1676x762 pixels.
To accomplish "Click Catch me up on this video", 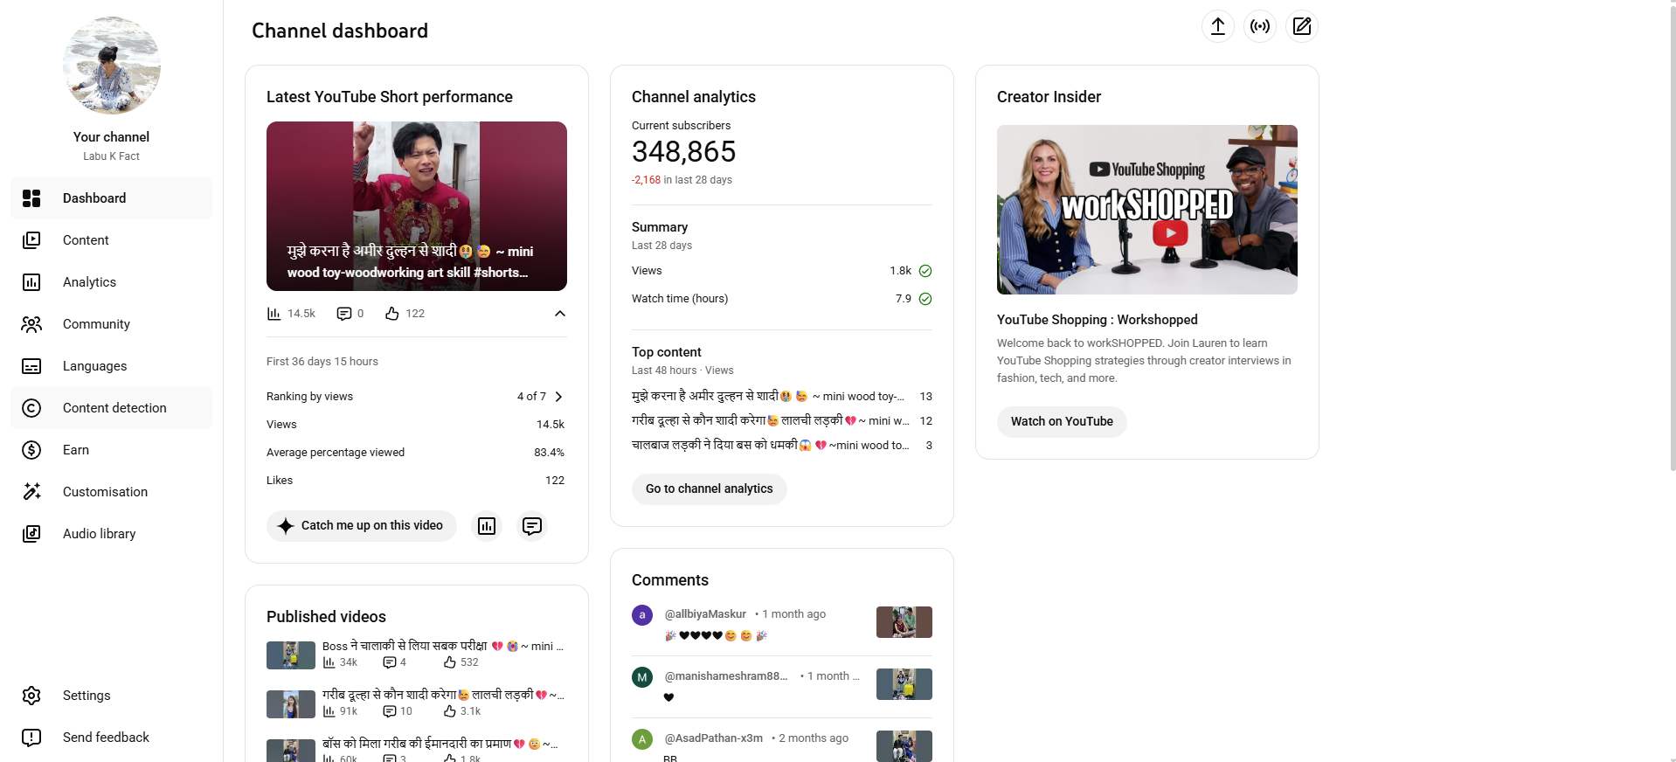I will click(x=362, y=526).
